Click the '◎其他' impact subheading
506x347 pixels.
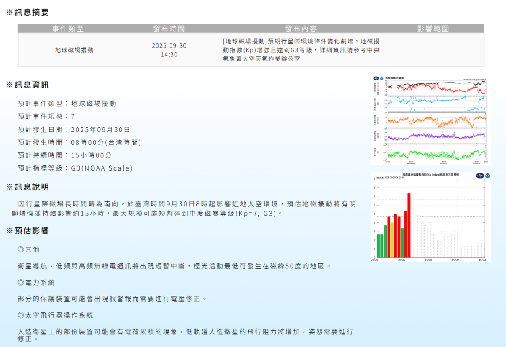click(28, 249)
